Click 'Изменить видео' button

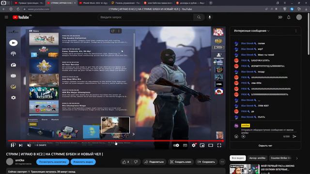click(83, 162)
